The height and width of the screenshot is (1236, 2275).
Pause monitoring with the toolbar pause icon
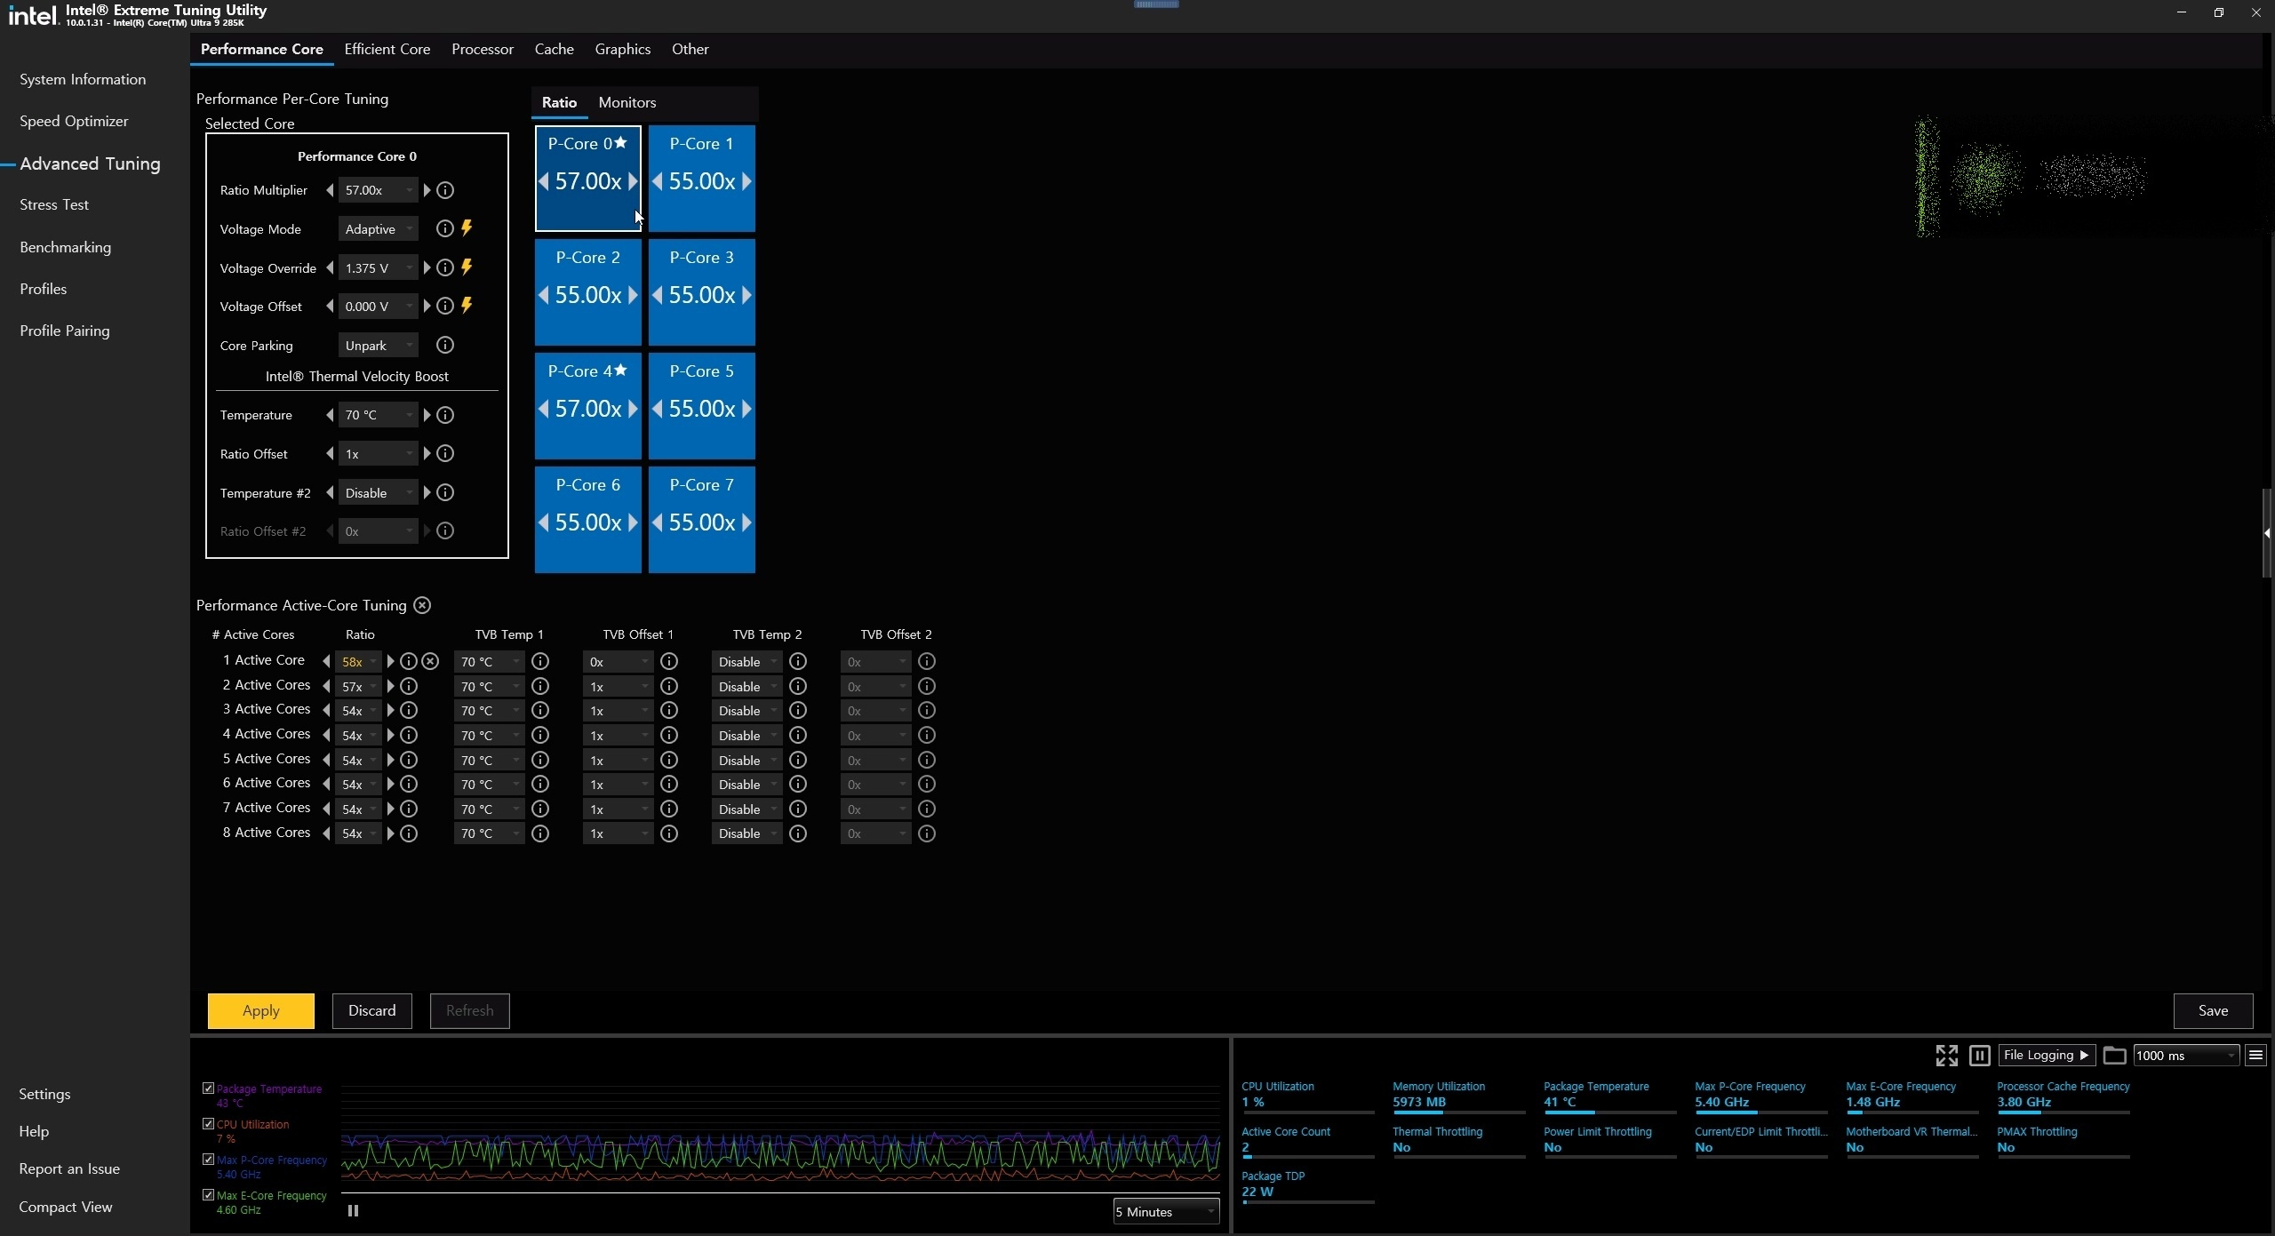coord(1979,1056)
